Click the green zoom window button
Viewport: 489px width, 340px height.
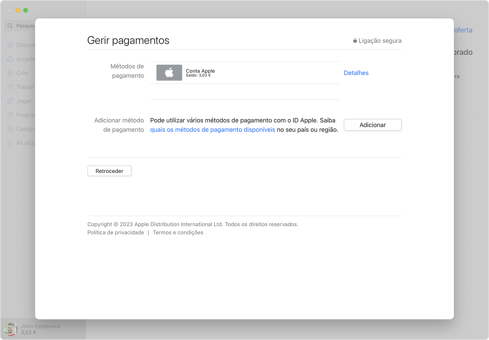(25, 10)
